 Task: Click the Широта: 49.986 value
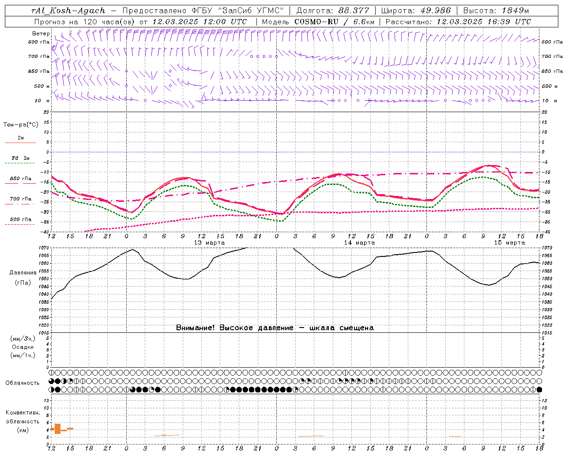pyautogui.click(x=416, y=11)
